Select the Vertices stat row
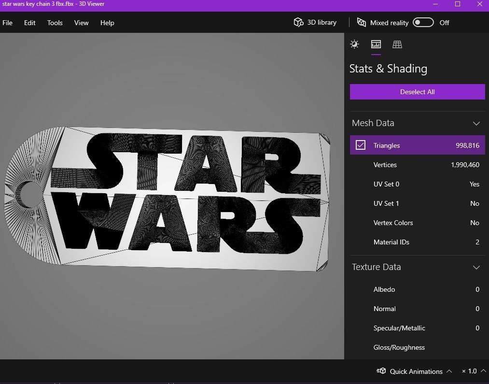This screenshot has height=384, width=489. click(x=417, y=165)
